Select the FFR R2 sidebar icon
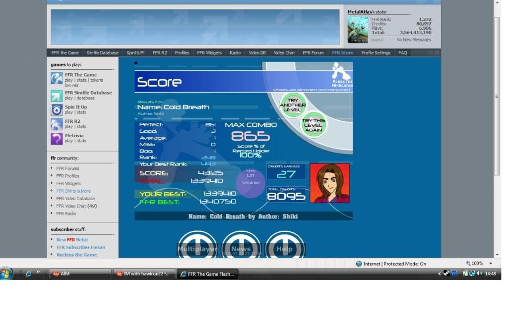Image resolution: width=508 pixels, height=317 pixels. tap(57, 124)
